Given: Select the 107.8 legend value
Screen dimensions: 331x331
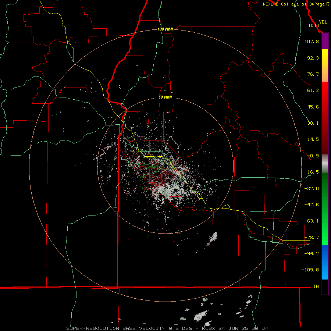Looking at the screenshot, I should tap(312, 41).
